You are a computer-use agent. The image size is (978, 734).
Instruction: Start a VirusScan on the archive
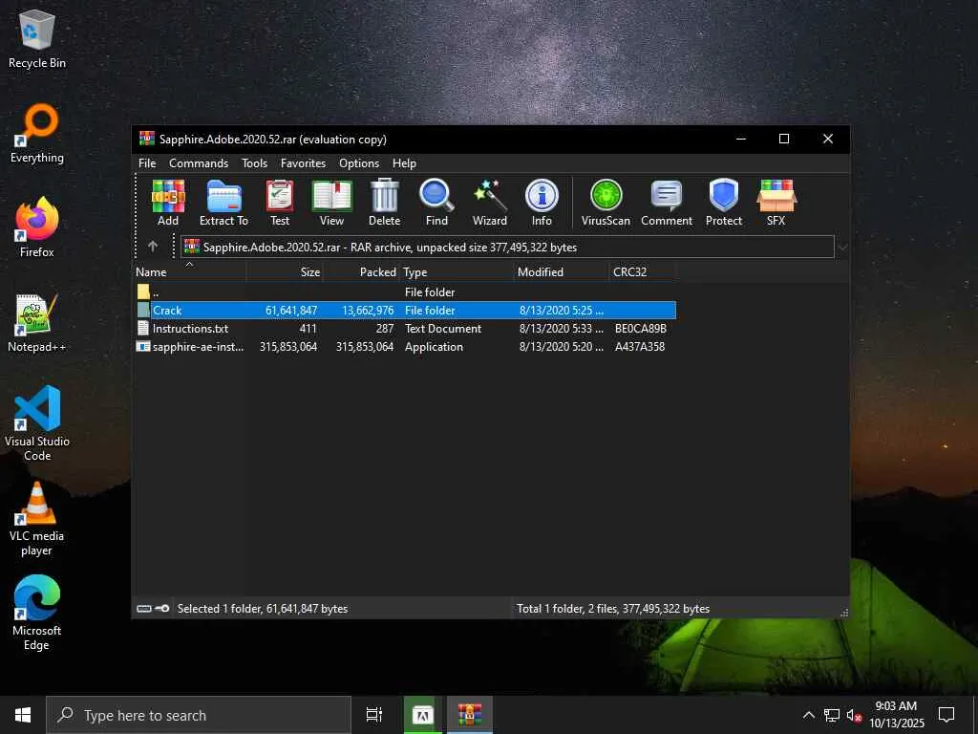point(606,203)
